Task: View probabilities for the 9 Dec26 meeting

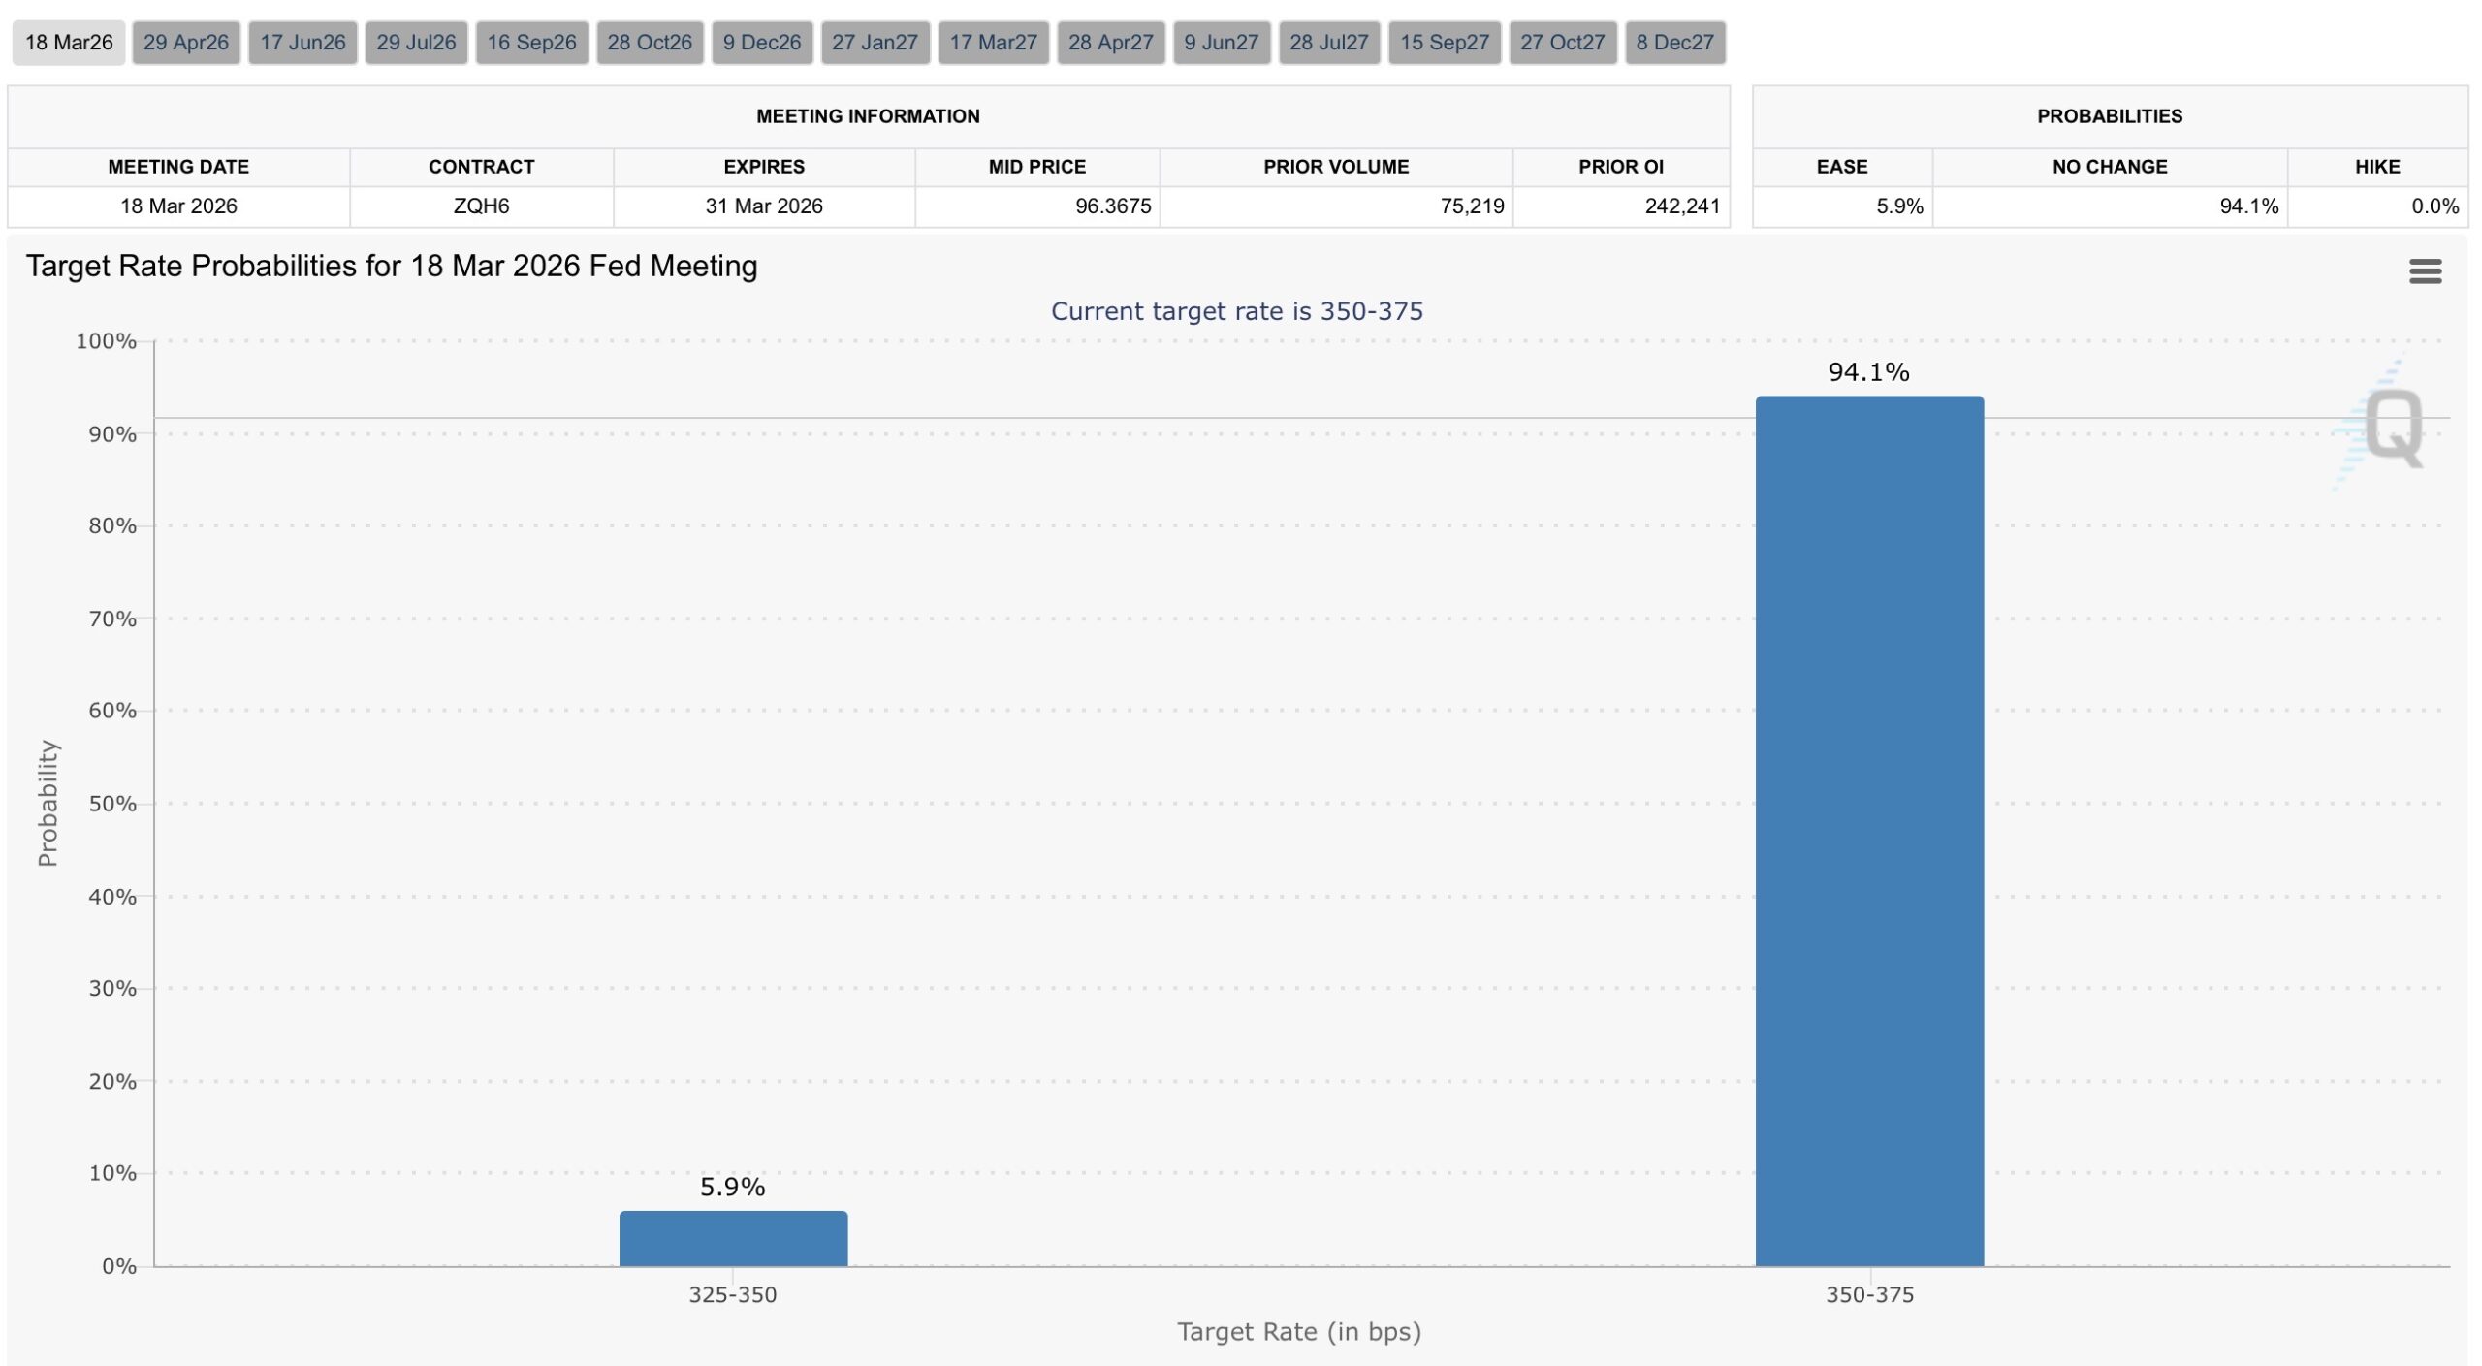Action: pyautogui.click(x=762, y=42)
